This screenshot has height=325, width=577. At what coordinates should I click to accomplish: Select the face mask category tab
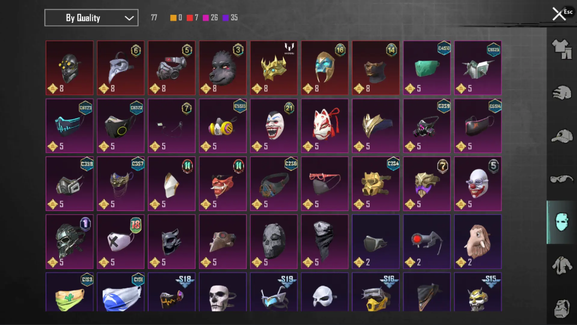[561, 222]
